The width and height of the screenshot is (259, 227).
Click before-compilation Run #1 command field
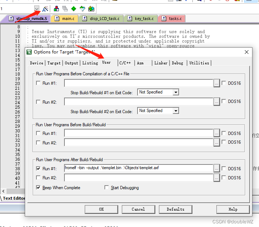[139, 83]
